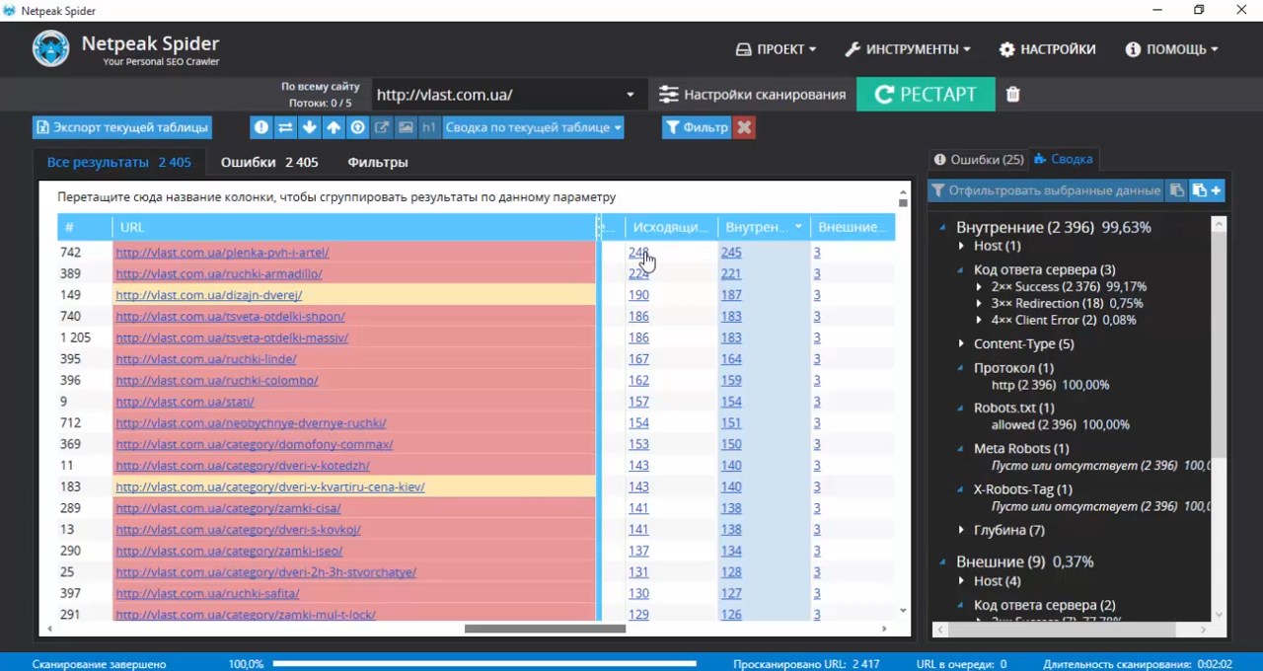Click the red X clear filter button

pyautogui.click(x=744, y=127)
